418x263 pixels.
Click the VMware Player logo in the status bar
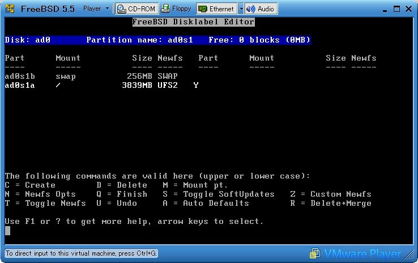(355, 253)
